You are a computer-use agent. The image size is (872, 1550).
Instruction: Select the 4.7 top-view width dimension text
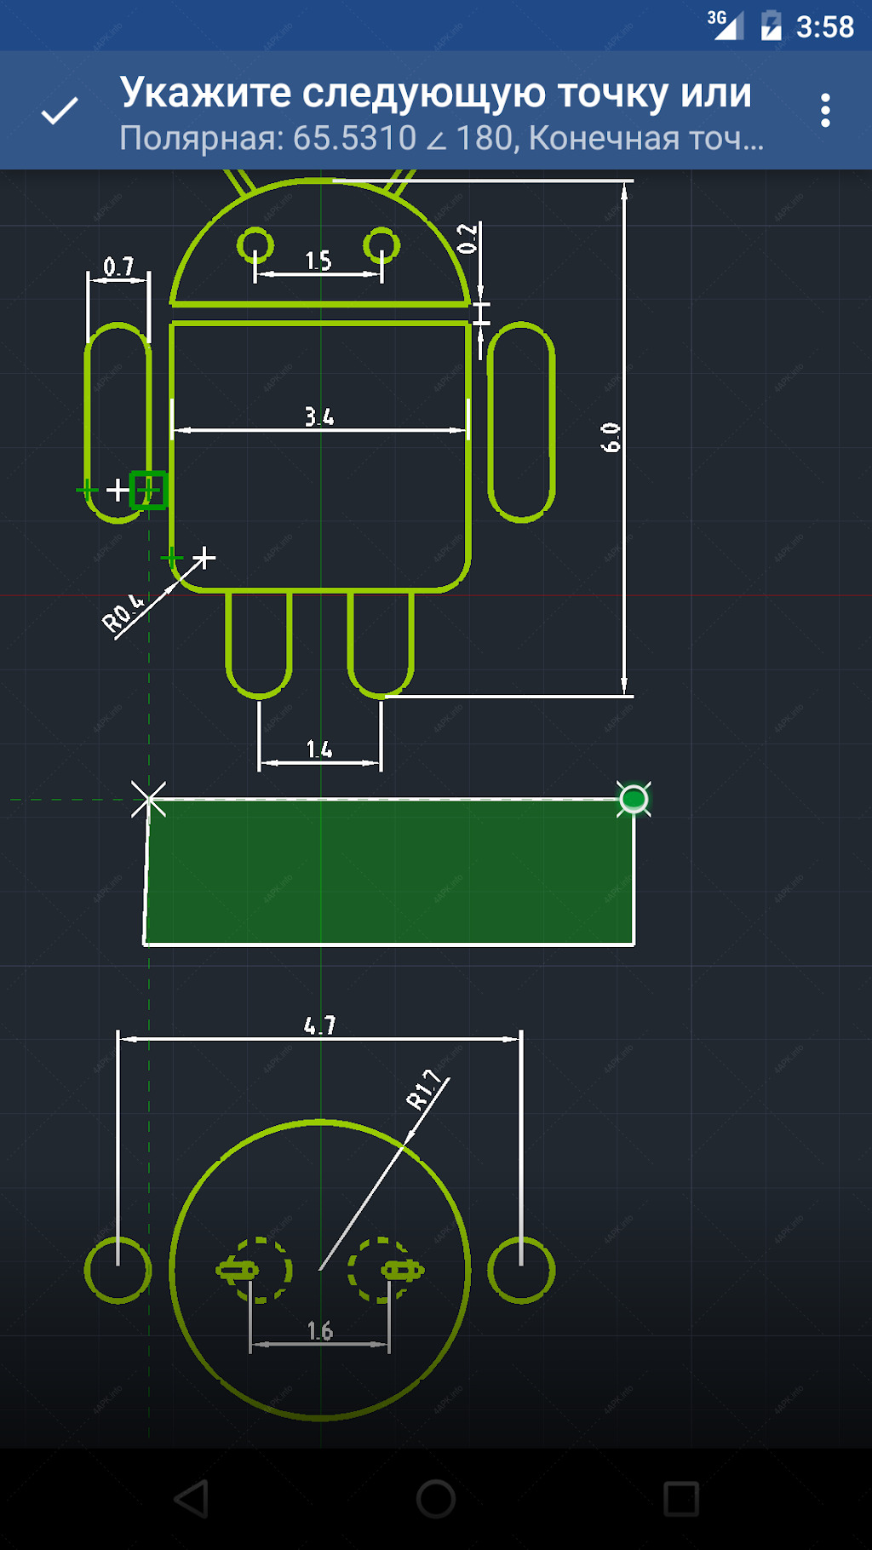(320, 1025)
